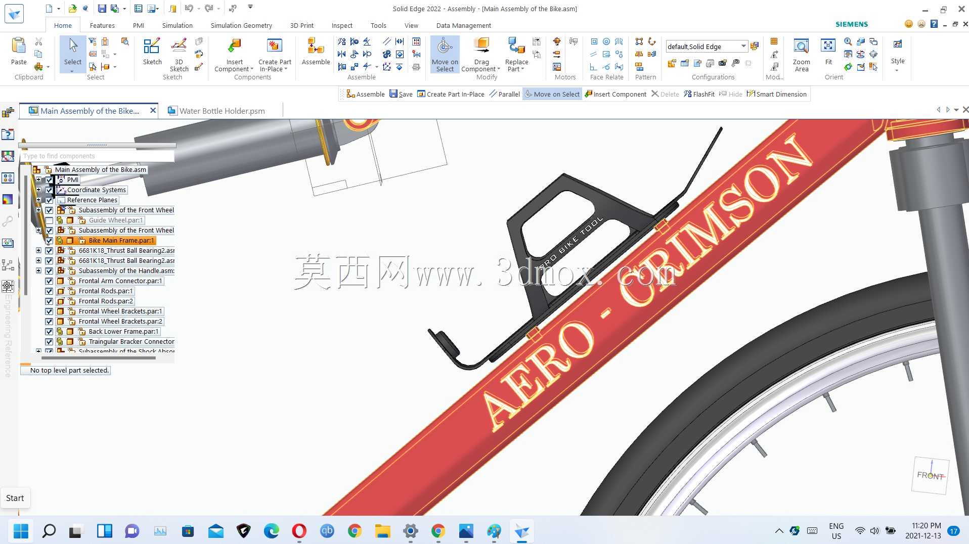Screen dimensions: 969x544
Task: Click Save in the command bar
Action: (401, 94)
